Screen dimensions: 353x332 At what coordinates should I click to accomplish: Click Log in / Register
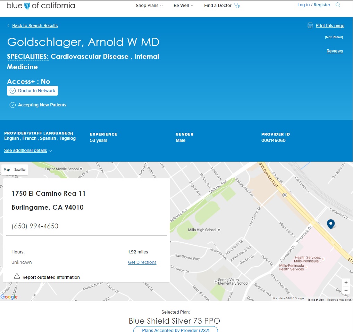pos(313,5)
